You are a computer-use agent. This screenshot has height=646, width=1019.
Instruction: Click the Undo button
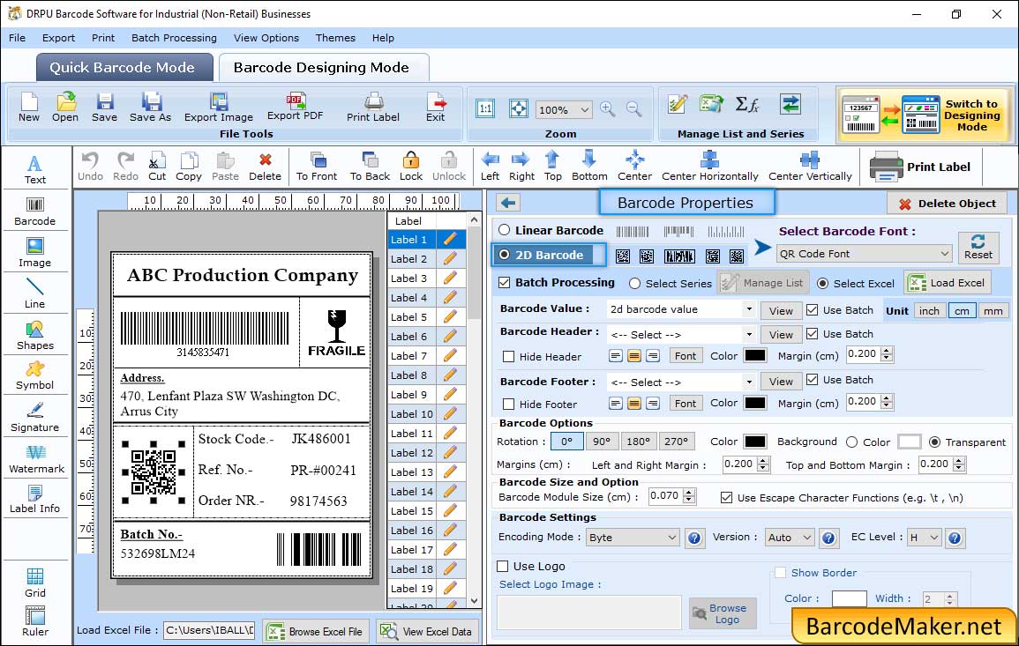[90, 167]
